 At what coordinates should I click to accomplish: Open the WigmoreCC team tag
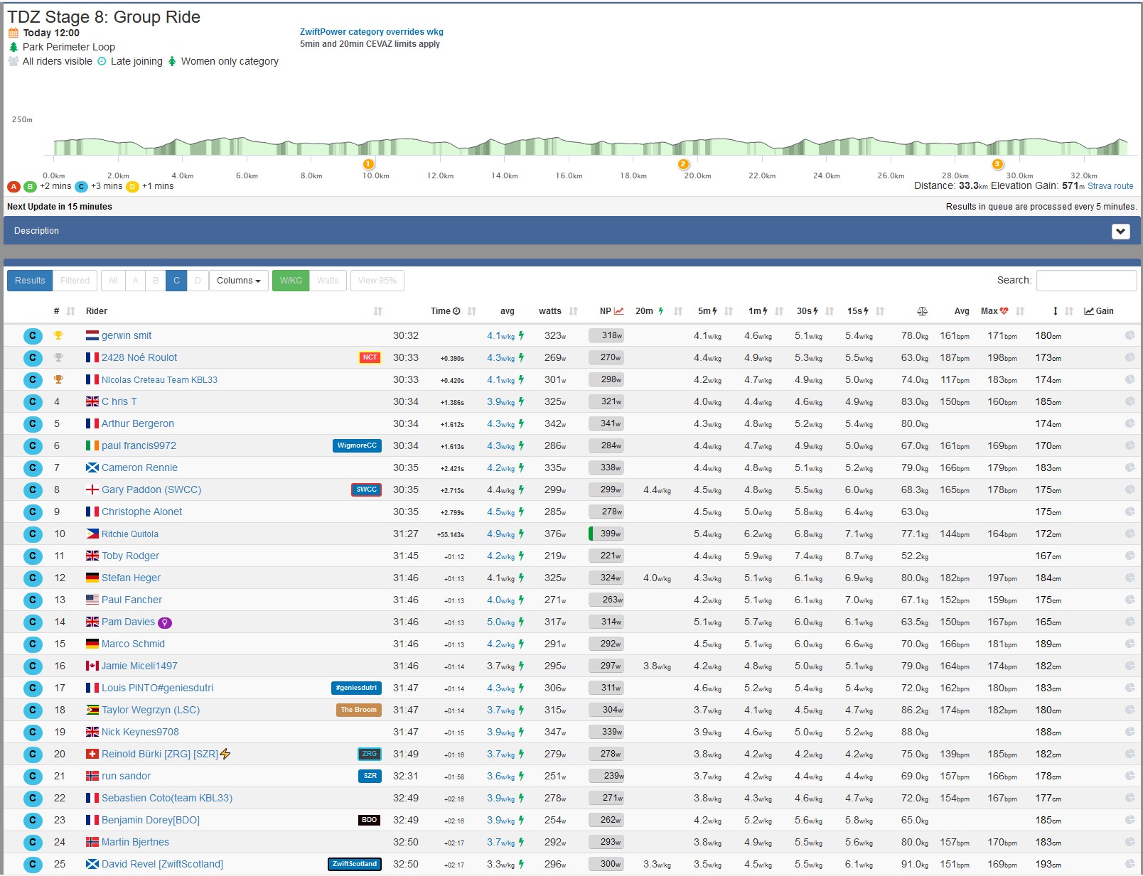coord(357,445)
